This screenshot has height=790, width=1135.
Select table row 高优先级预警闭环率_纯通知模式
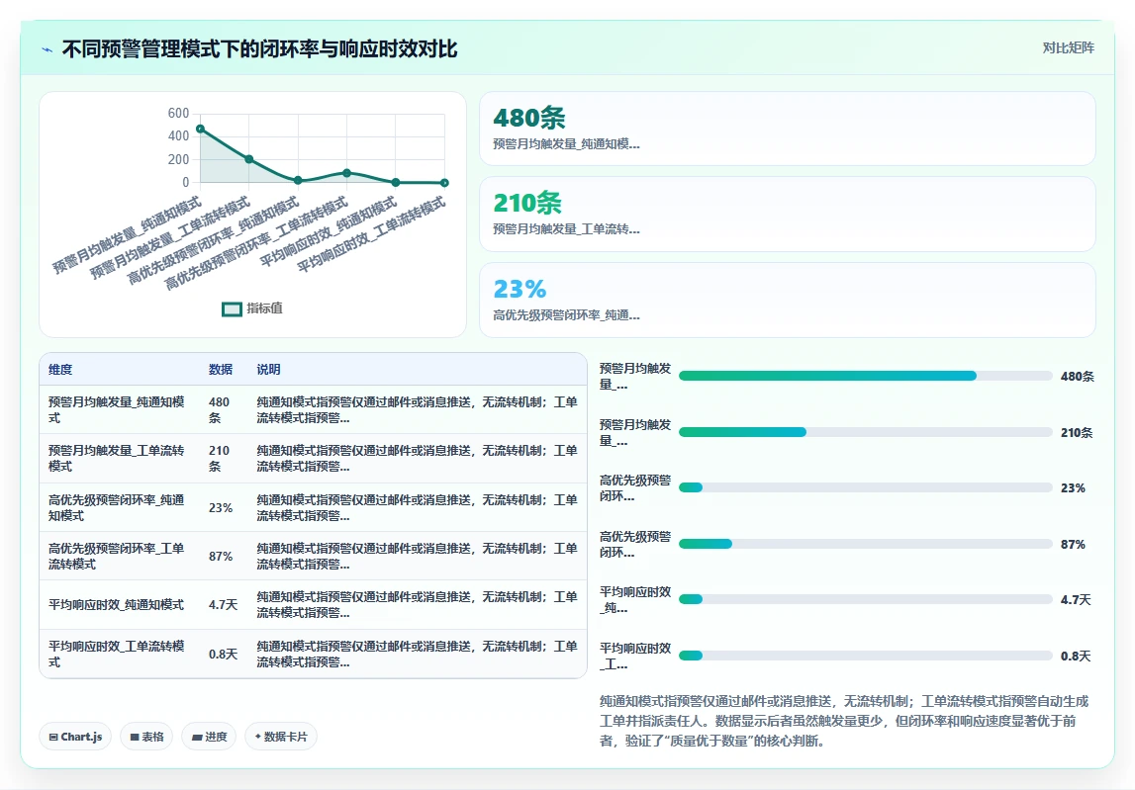[313, 507]
